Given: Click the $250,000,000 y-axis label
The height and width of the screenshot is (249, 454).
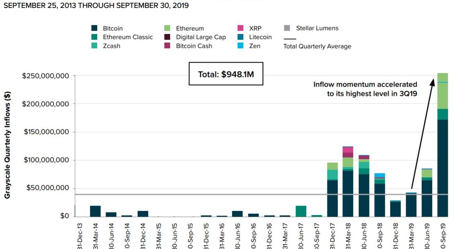Looking at the screenshot, I should (45, 76).
